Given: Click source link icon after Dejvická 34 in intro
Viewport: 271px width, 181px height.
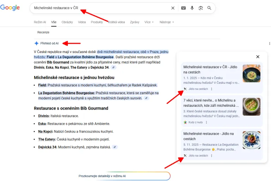Looking at the screenshot, I should [x=113, y=68].
